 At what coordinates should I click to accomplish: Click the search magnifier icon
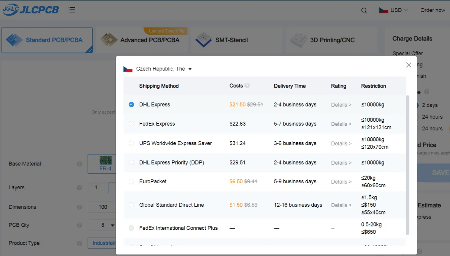[x=364, y=10]
